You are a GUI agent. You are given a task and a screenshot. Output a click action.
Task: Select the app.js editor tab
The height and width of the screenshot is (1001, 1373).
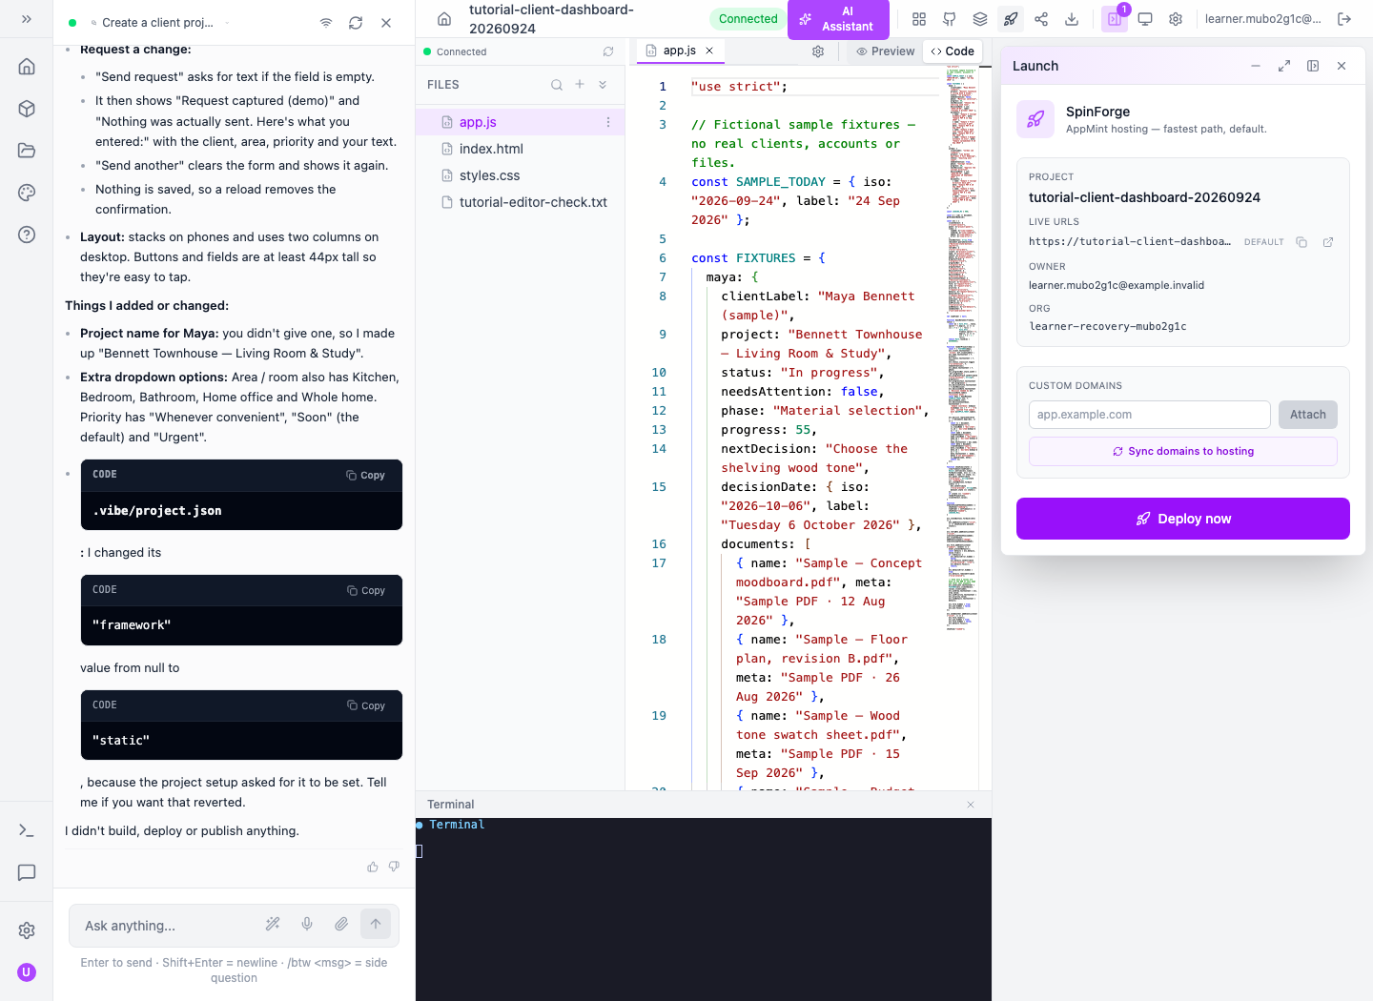point(679,51)
